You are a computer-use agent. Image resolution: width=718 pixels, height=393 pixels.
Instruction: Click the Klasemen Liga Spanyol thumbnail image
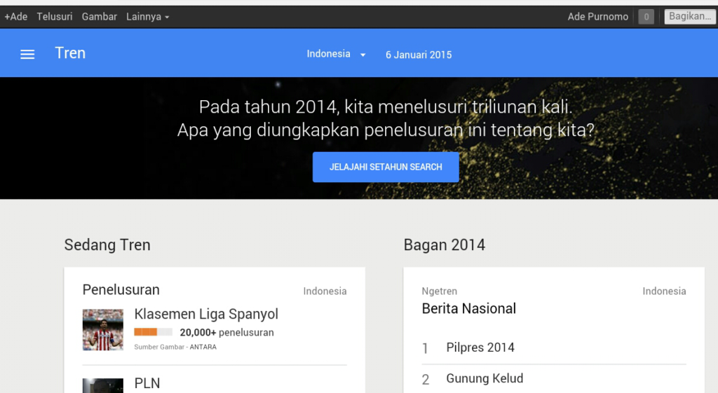(x=102, y=330)
